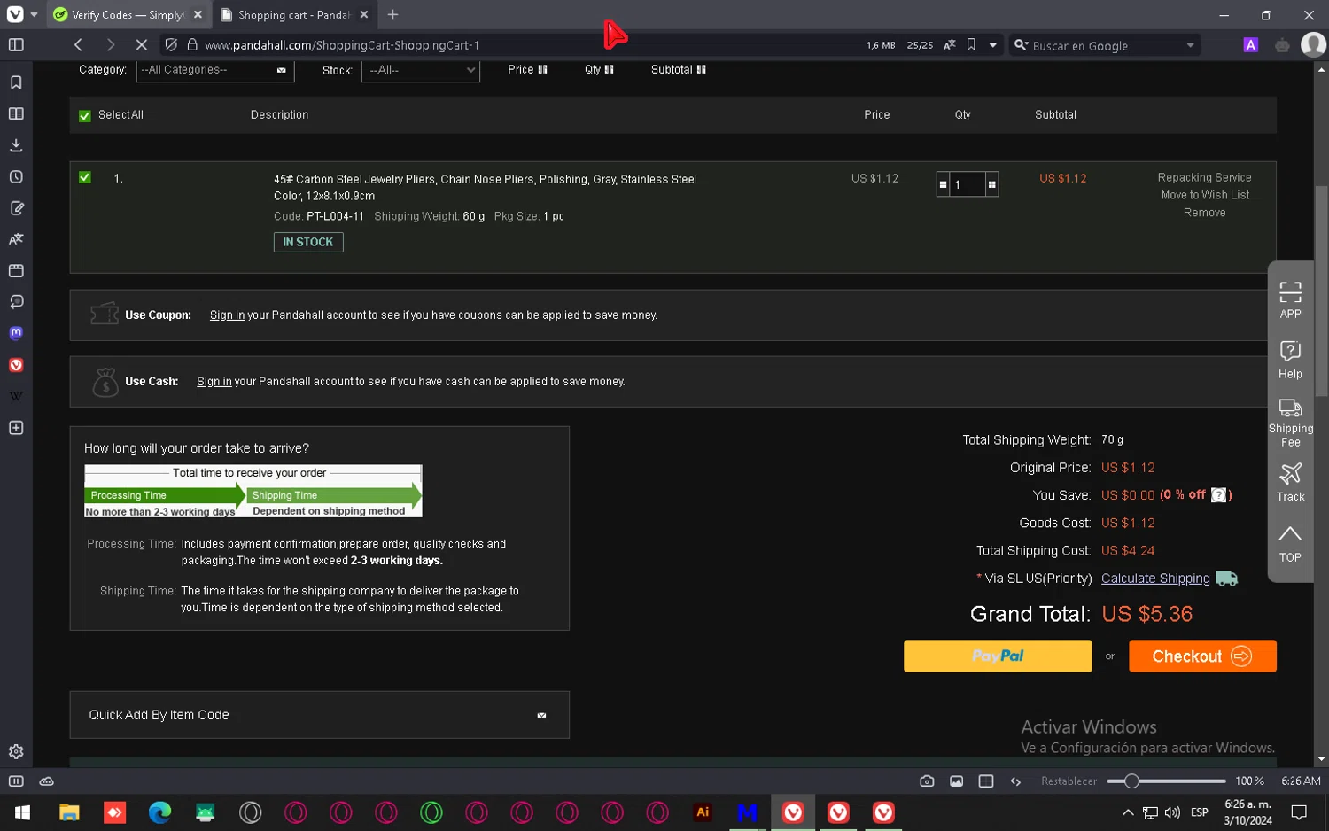Screen dimensions: 1329x831
Task: Close the Verify Codes tab
Action: (x=198, y=15)
